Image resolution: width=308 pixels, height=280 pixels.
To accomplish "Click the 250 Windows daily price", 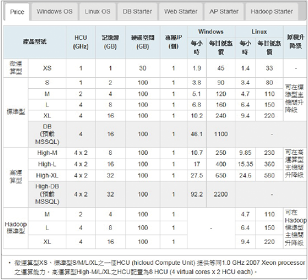I will coord(221,153).
